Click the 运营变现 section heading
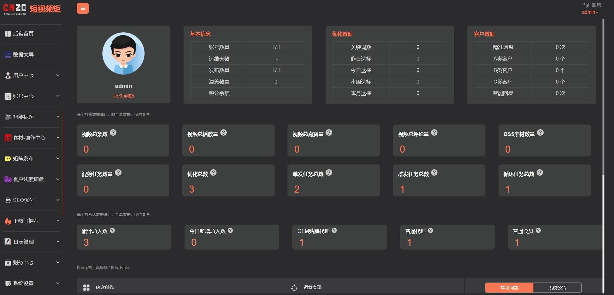Screen dimensions: 614x295 coord(312,288)
